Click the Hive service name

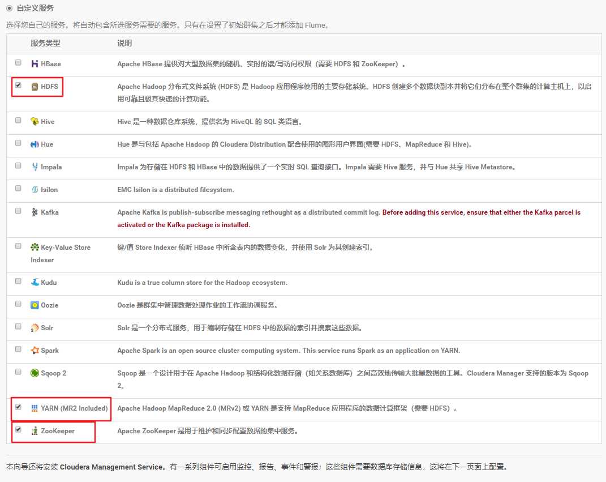click(48, 121)
